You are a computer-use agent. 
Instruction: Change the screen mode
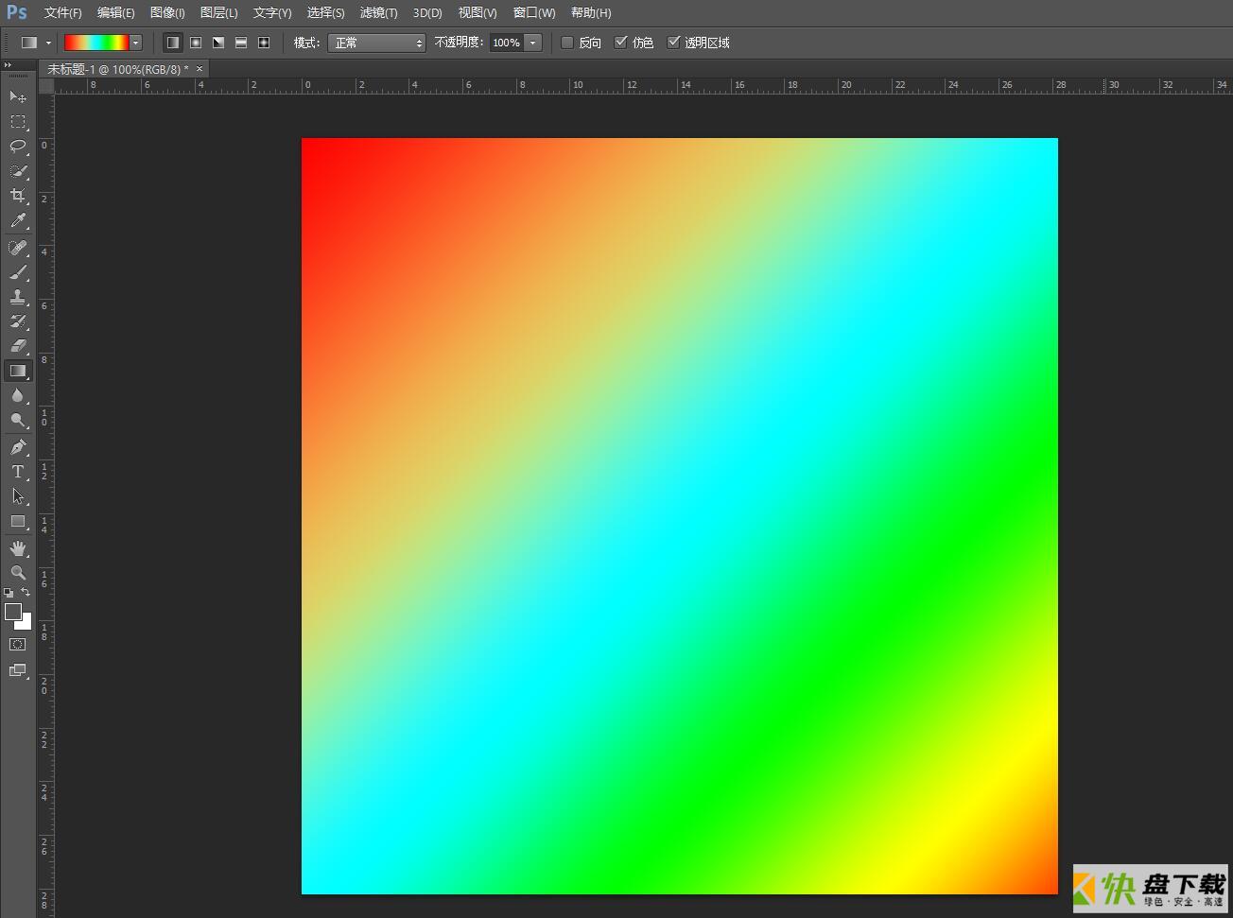(x=18, y=670)
